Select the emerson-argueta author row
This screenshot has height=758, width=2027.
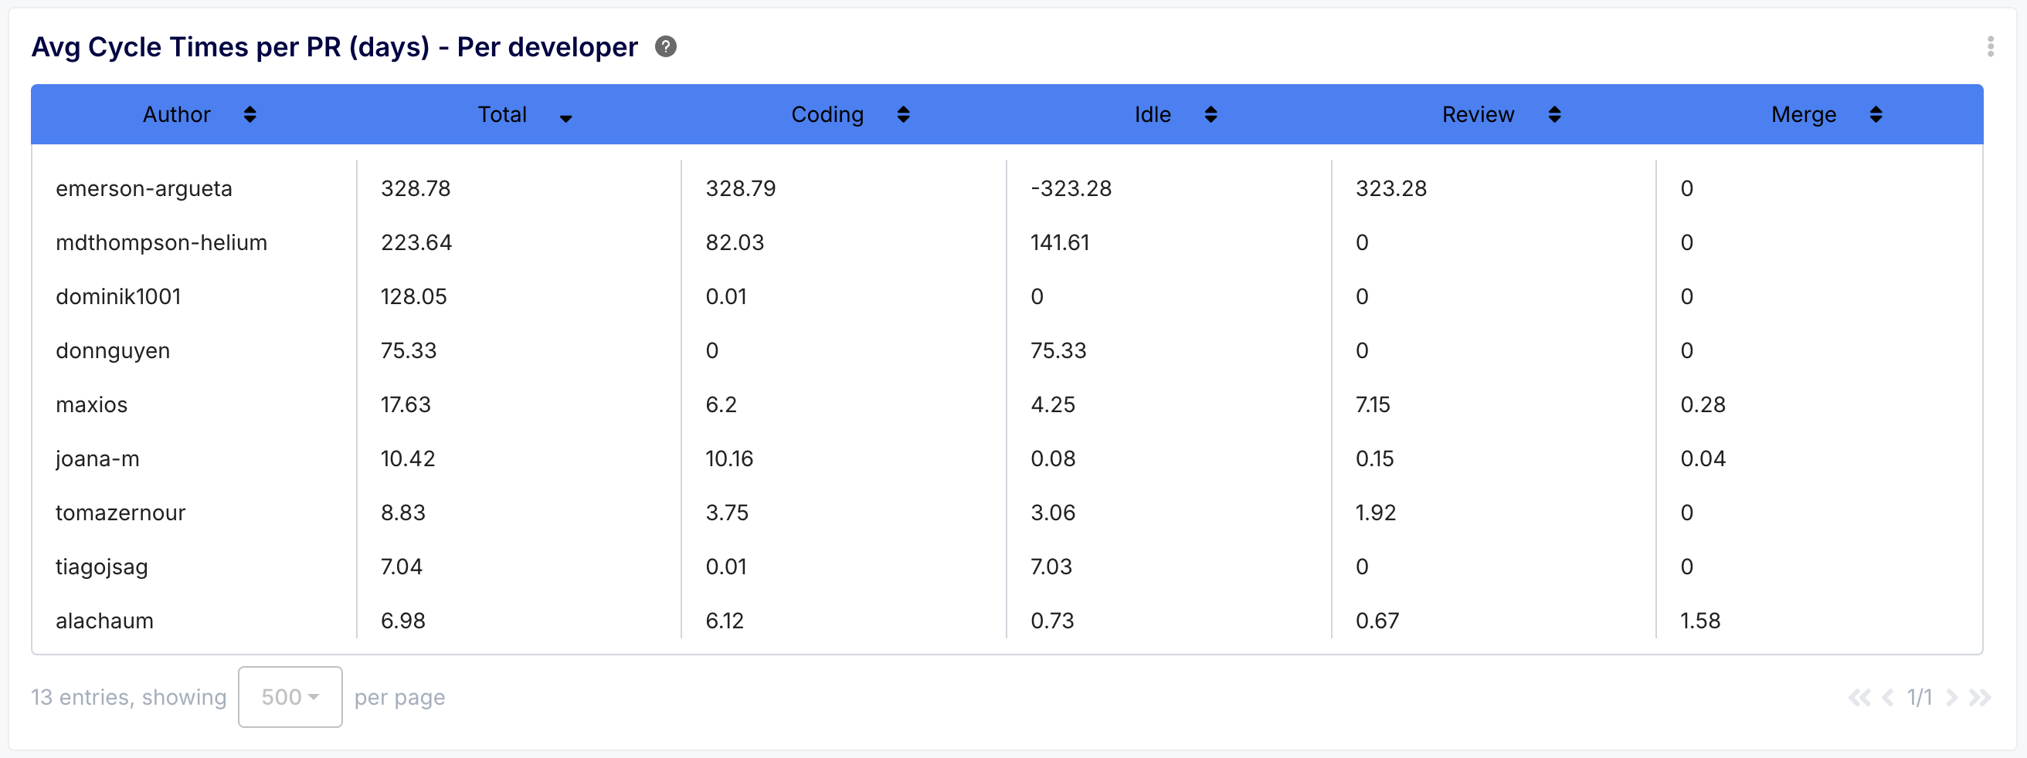144,188
